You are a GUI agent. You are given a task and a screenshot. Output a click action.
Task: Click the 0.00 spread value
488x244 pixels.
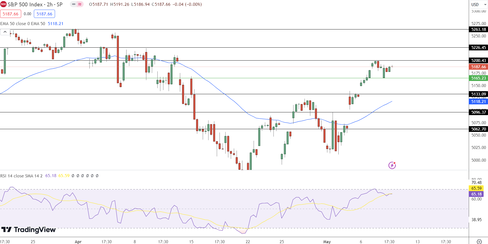(28, 14)
